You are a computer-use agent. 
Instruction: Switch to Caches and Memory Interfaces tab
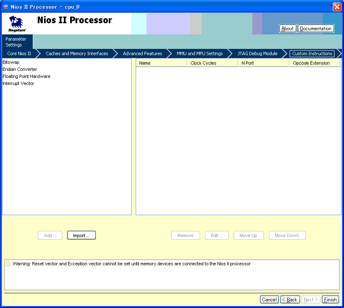point(77,53)
